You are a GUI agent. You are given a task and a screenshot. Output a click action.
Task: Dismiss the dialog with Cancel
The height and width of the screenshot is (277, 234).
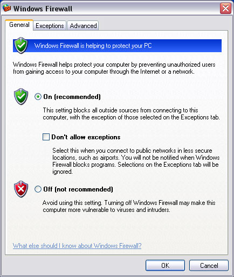pos(209,265)
